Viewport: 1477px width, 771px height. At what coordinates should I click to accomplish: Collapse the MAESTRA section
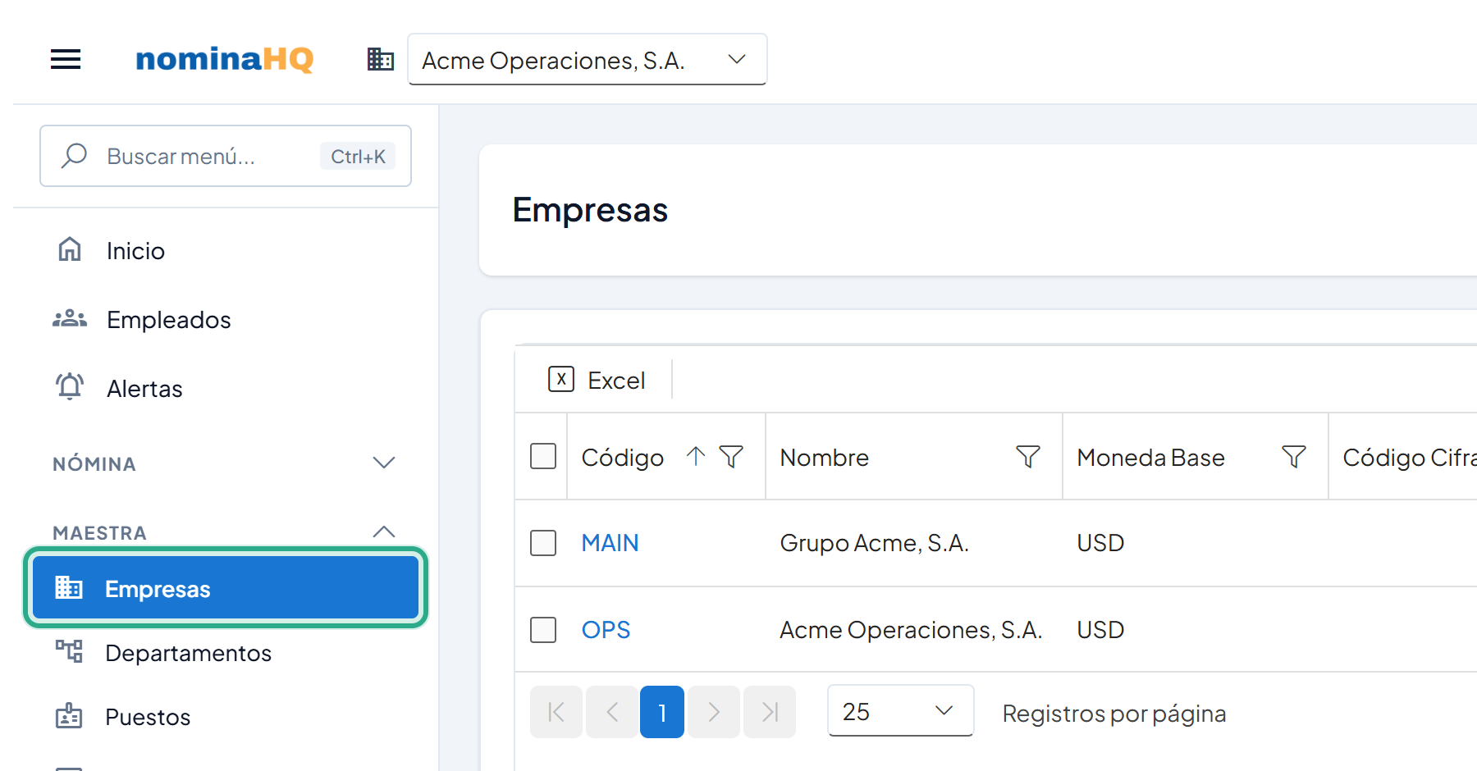[x=226, y=532]
